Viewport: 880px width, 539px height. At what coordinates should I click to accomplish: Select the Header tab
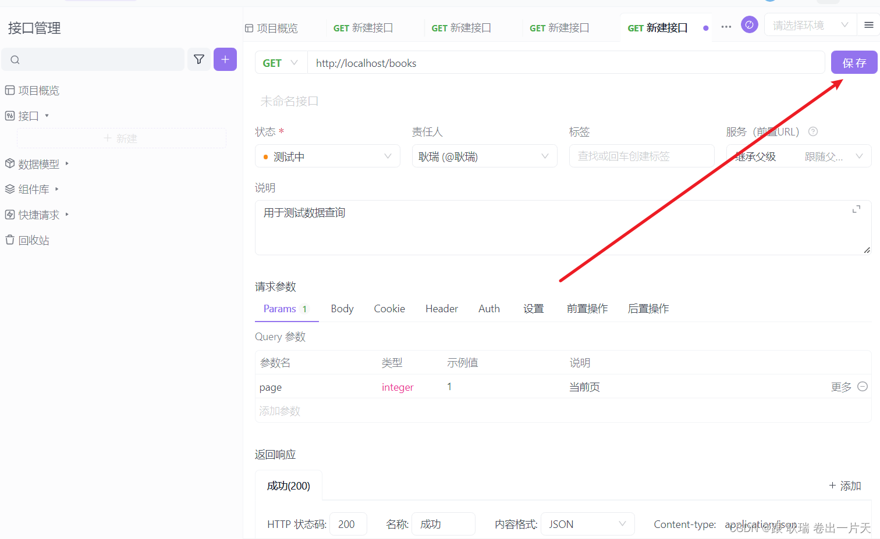(442, 309)
